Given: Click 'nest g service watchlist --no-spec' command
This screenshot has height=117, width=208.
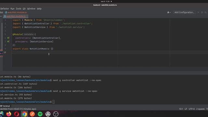Looking at the screenshot, I should coord(75,91).
